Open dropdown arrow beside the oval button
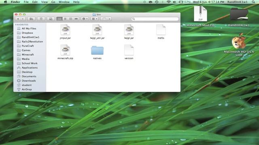This screenshot has height=145, width=259. click(110, 19)
